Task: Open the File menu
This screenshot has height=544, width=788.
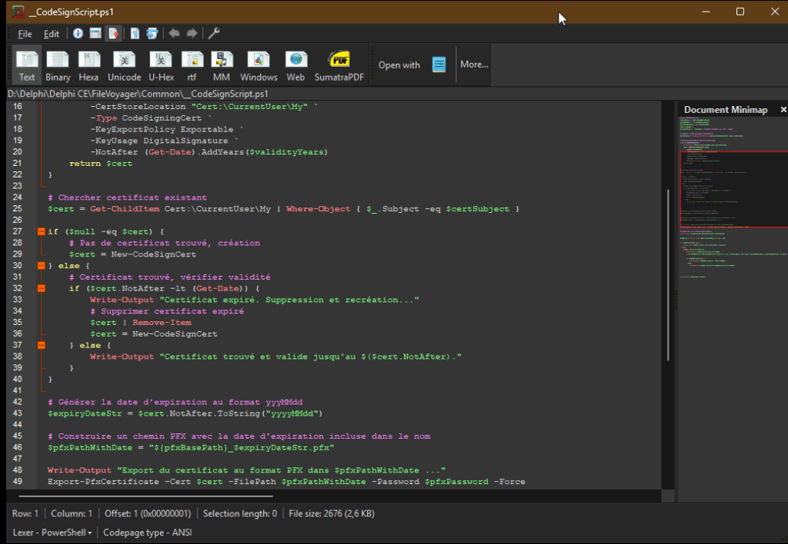Action: click(25, 34)
